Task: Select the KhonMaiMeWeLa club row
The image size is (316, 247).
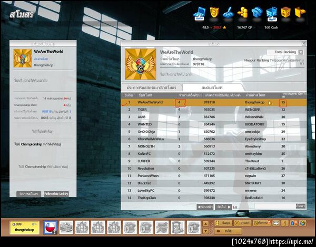Action: (214, 139)
